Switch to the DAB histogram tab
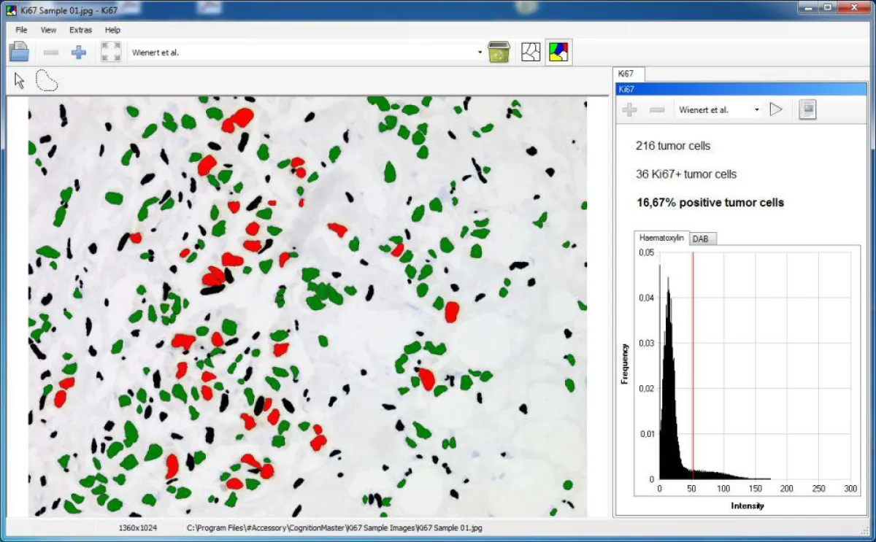Screen dimensions: 876x542 (x=700, y=239)
